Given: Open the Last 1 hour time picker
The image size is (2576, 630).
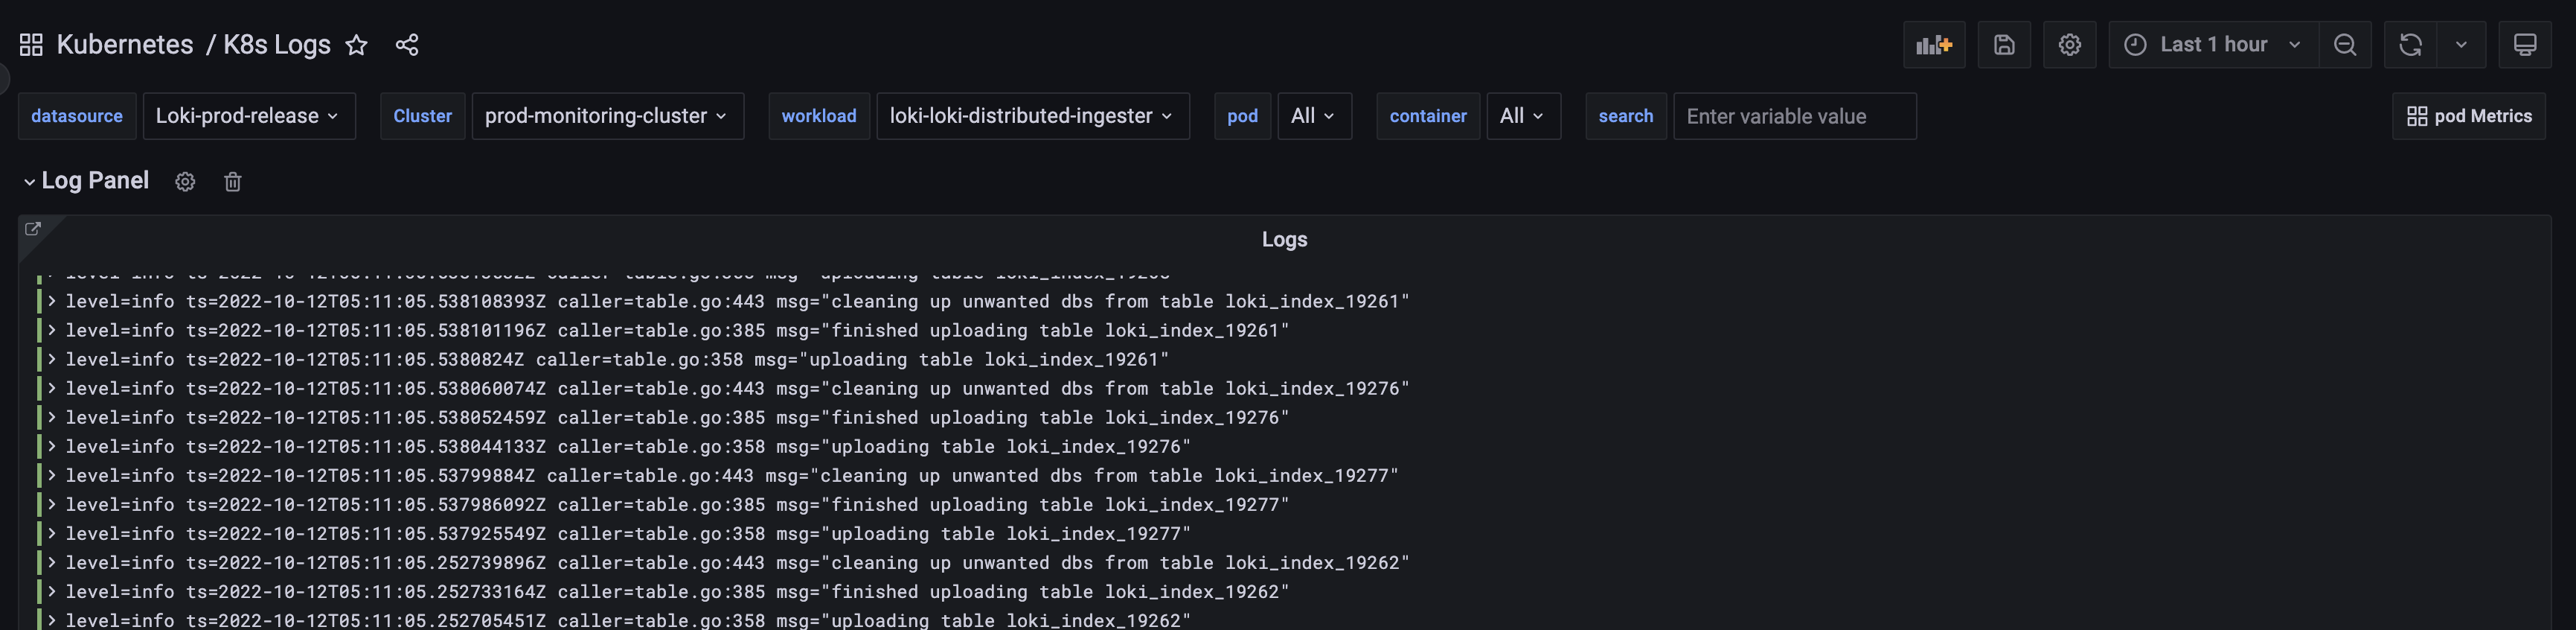Looking at the screenshot, I should point(2212,45).
